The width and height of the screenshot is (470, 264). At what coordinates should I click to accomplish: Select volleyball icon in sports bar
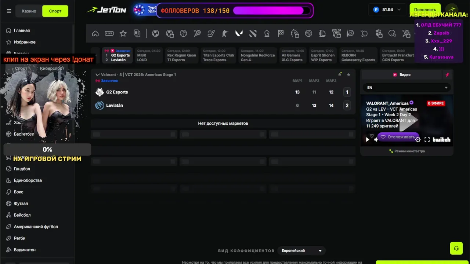308,34
